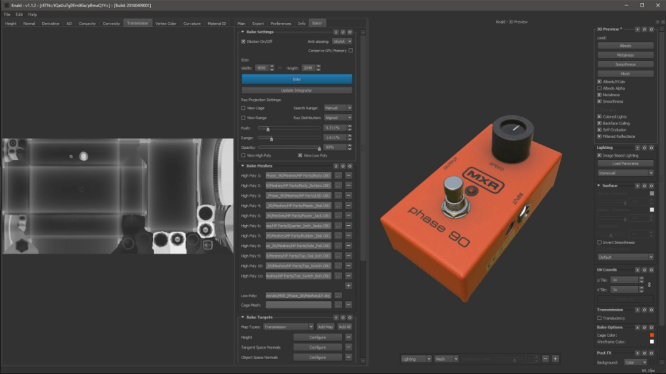Open the Preferences tab
The image size is (666, 374).
click(x=281, y=23)
